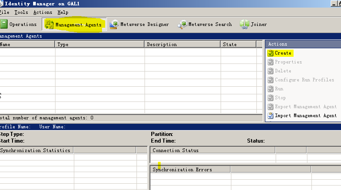Click Export Management Agent link
The image size is (341, 190).
[x=306, y=106]
